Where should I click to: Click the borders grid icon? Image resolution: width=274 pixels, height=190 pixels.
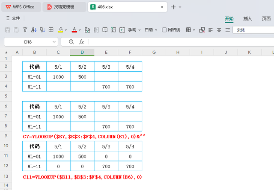click(x=51, y=30)
